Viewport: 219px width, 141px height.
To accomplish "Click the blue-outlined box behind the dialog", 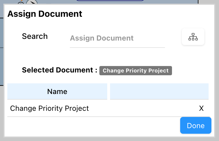I will [x=110, y=1].
